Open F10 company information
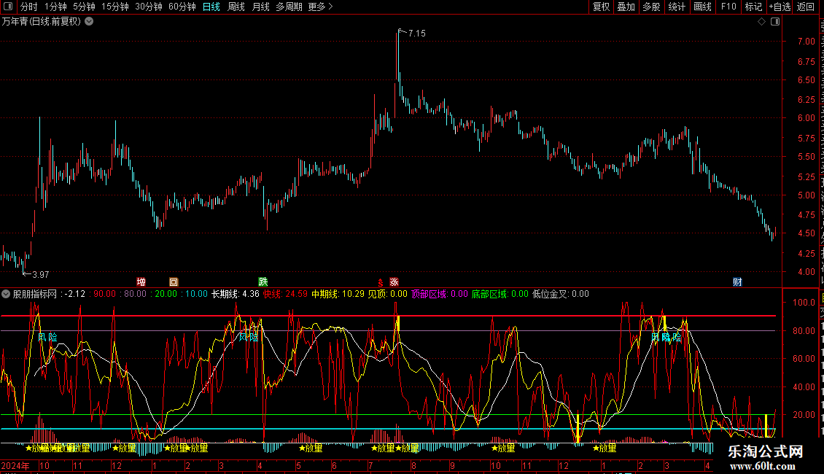 click(728, 7)
